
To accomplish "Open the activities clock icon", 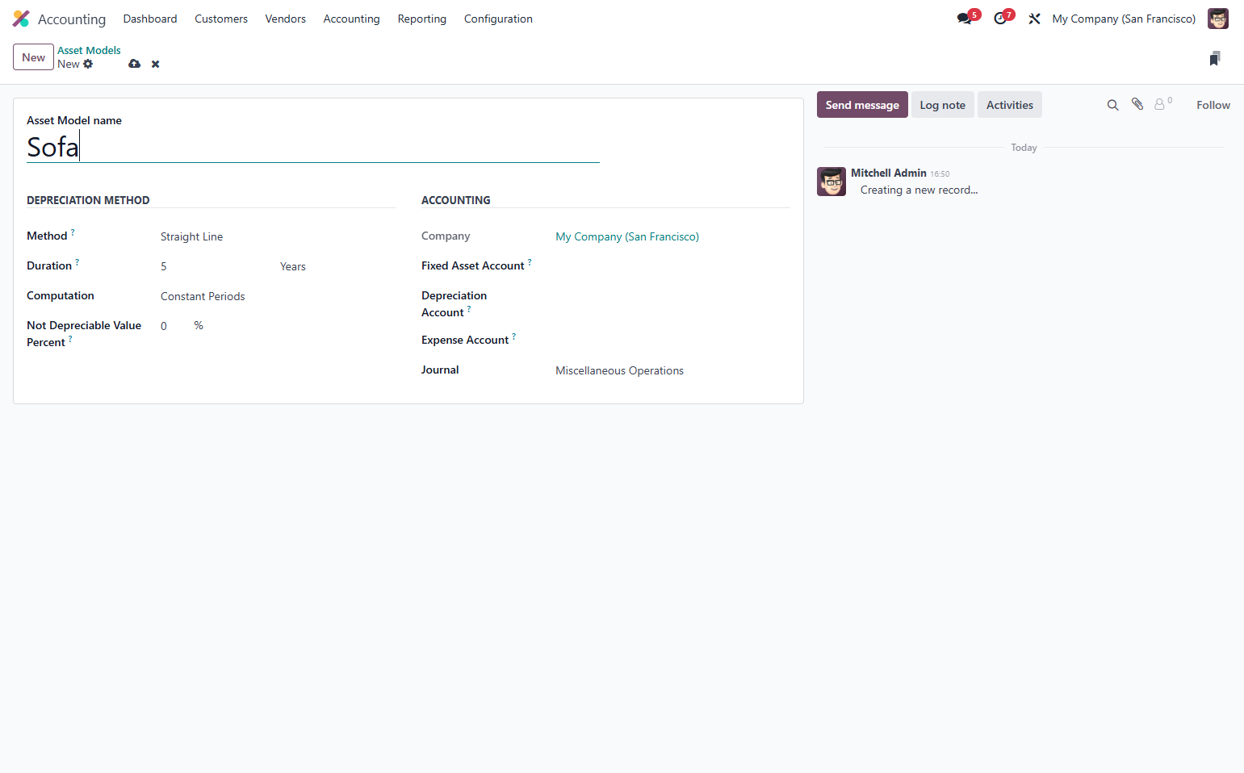I will click(1001, 19).
